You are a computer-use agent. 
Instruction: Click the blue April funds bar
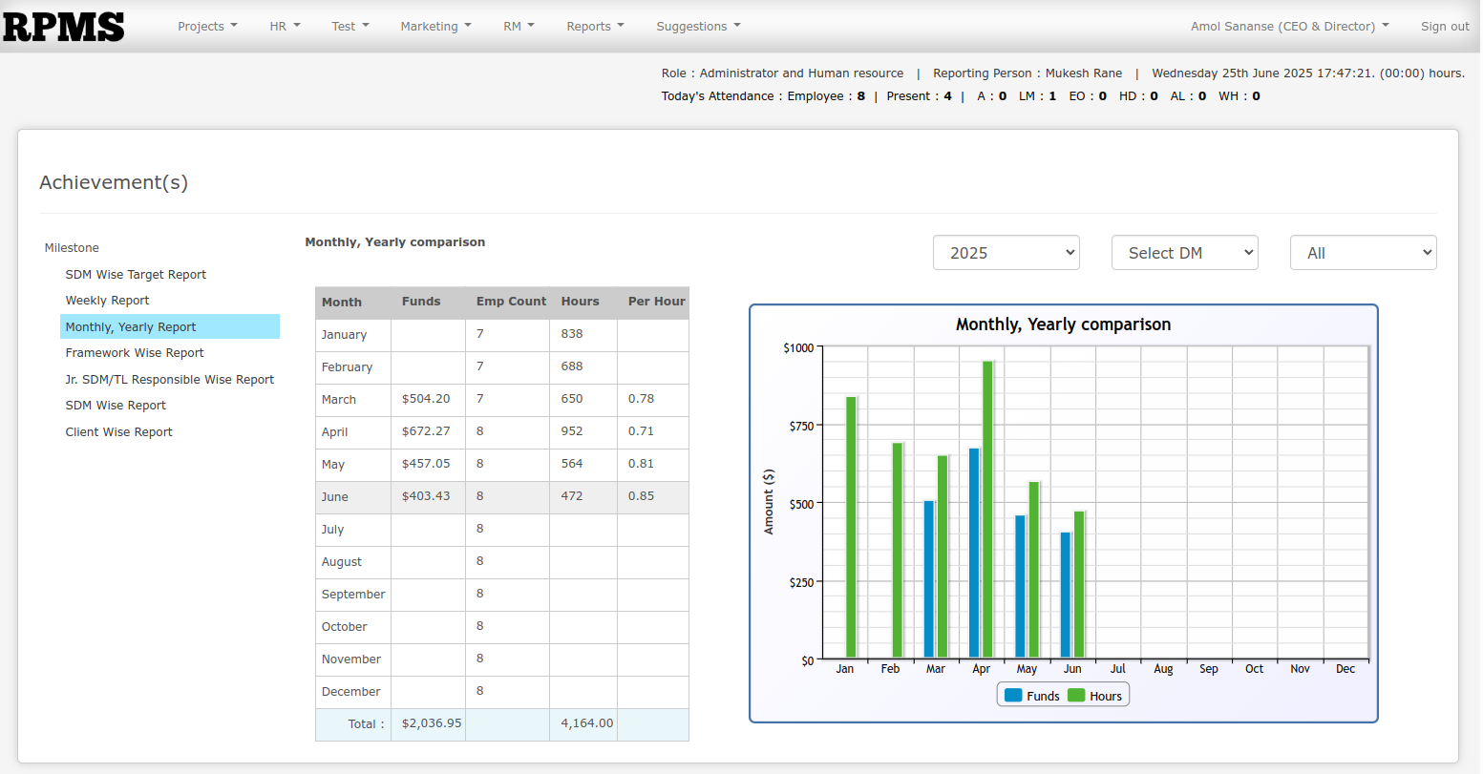click(974, 554)
